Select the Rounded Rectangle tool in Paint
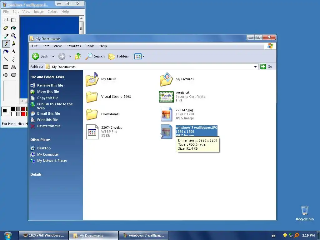Screen dimensions: 320x240 tap(14, 75)
